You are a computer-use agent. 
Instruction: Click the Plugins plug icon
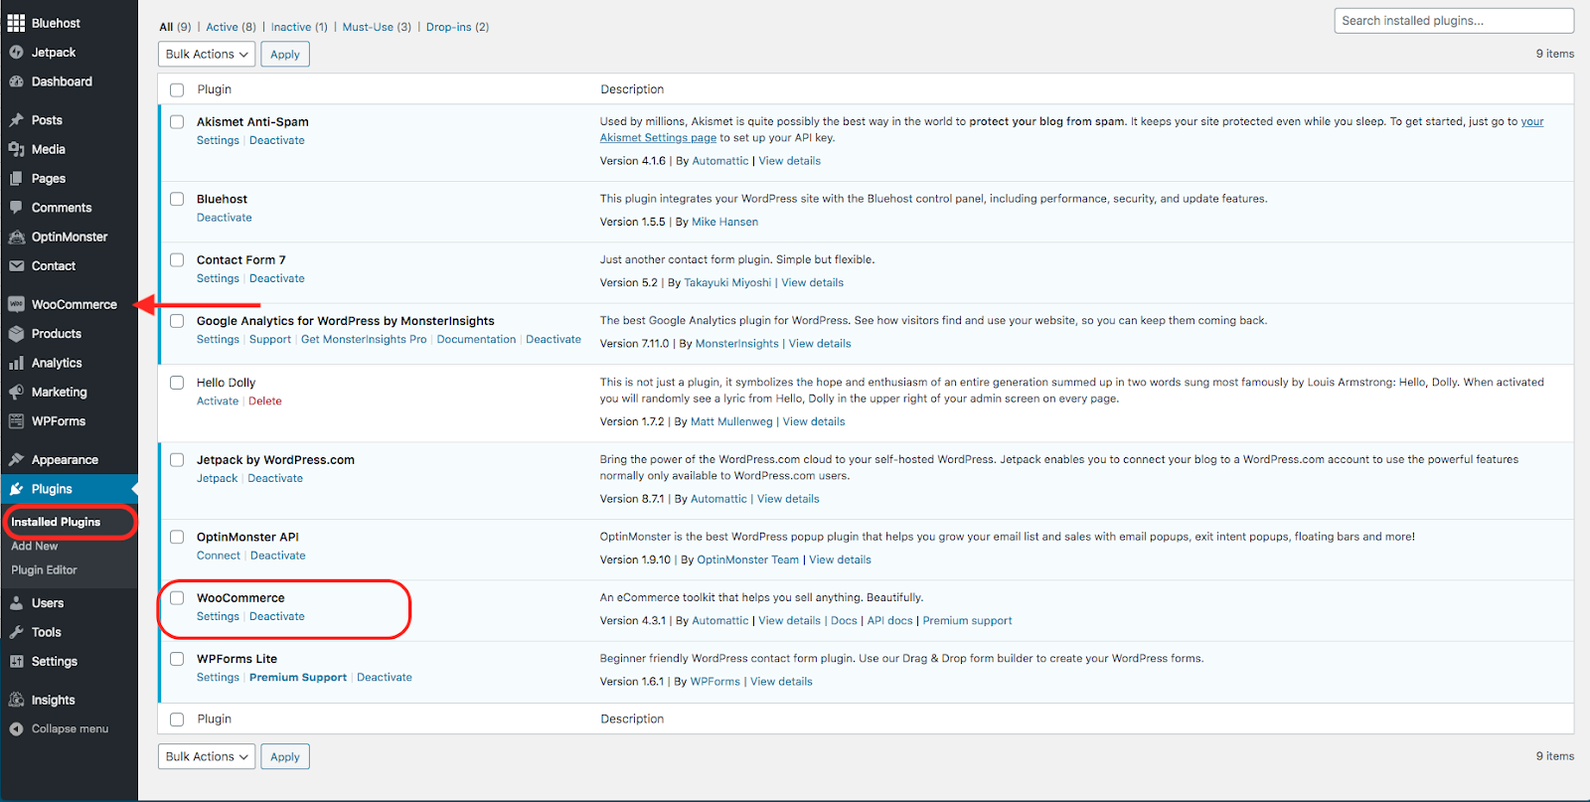coord(16,489)
